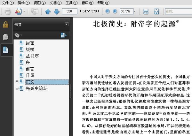Click the security lock icon in sidebar
The width and height of the screenshot is (192, 136).
[6, 25]
